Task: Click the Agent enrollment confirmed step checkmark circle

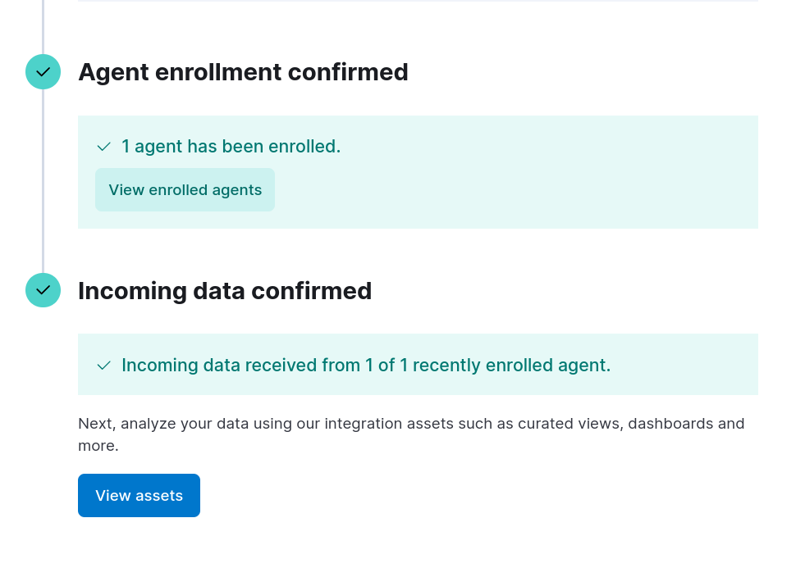Action: click(43, 72)
